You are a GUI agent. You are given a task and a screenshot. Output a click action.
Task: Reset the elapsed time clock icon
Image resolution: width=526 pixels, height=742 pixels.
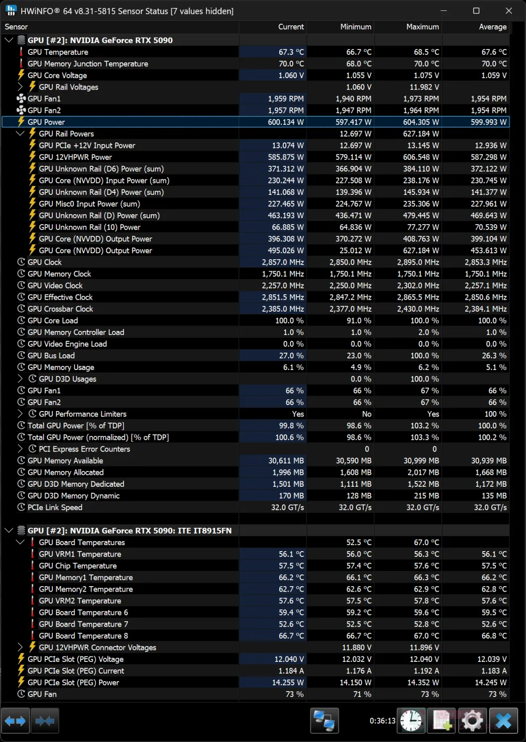coord(411,721)
